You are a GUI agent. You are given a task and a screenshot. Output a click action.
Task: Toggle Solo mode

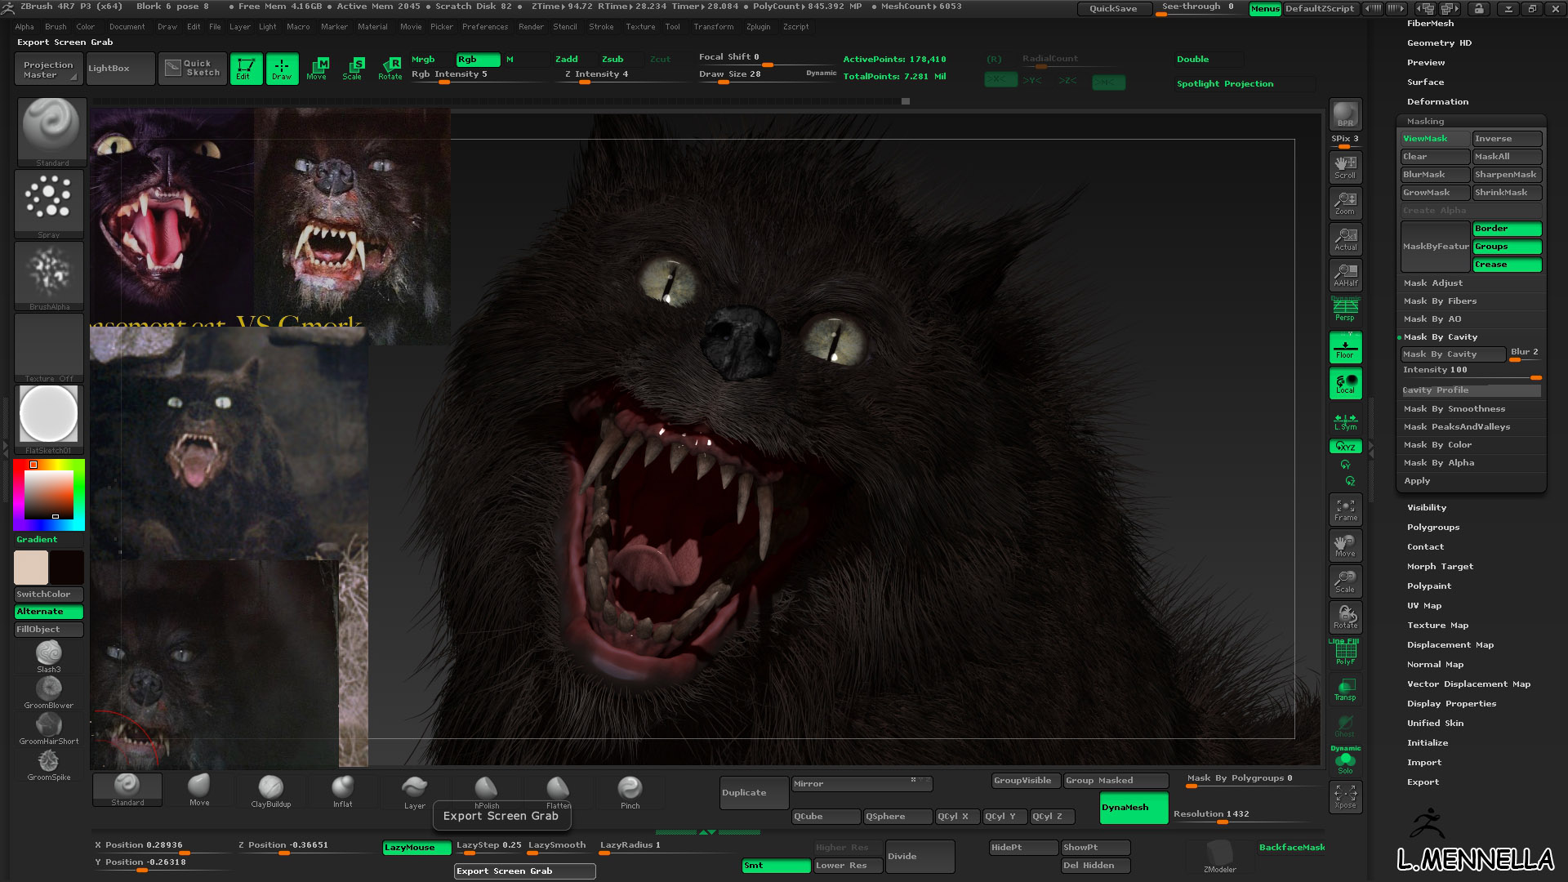[1345, 761]
